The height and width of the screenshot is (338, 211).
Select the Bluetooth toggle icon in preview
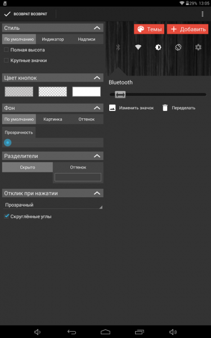tap(118, 47)
